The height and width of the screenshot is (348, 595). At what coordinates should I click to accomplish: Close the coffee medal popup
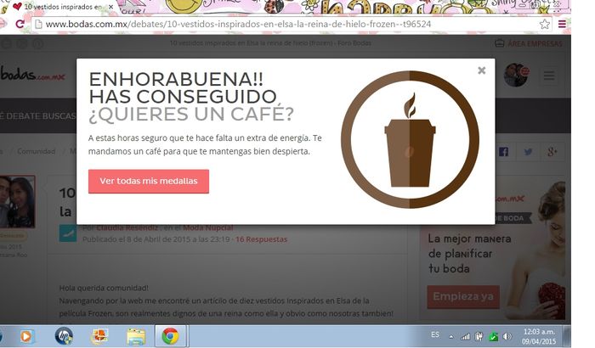coord(482,70)
